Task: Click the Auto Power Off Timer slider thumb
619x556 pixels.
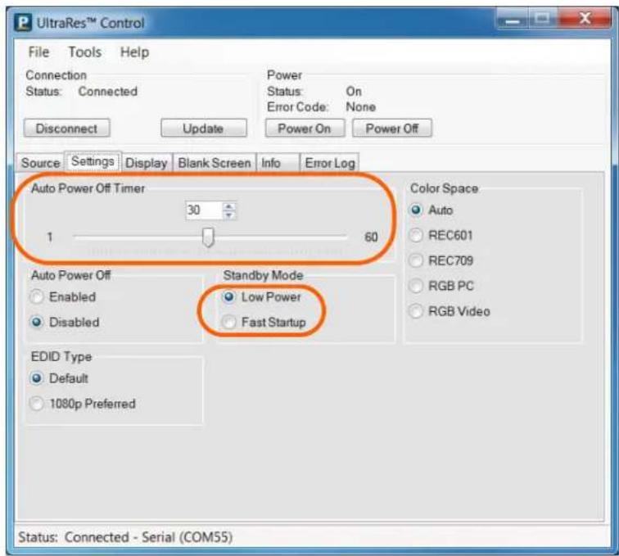Action: (208, 237)
